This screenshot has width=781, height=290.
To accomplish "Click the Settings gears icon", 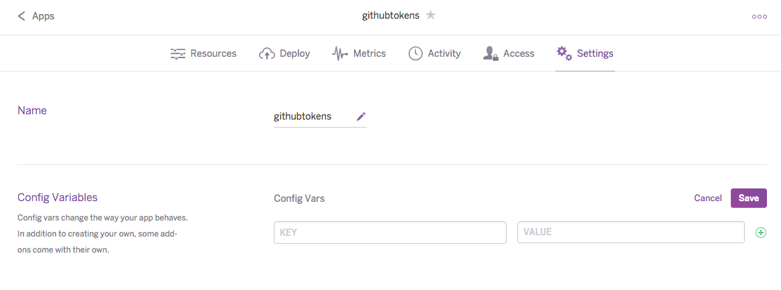I will (x=564, y=53).
